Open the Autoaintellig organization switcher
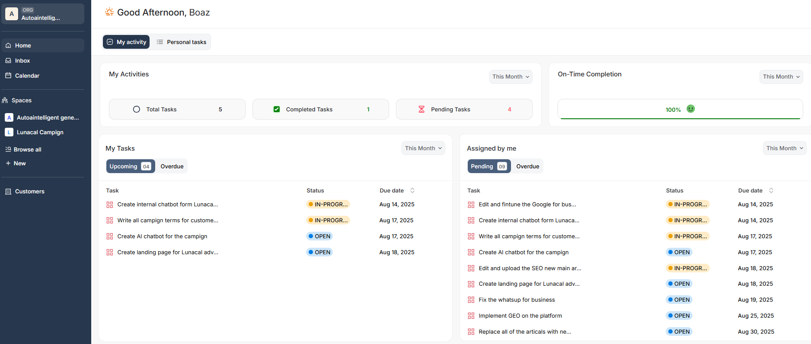 [43, 14]
